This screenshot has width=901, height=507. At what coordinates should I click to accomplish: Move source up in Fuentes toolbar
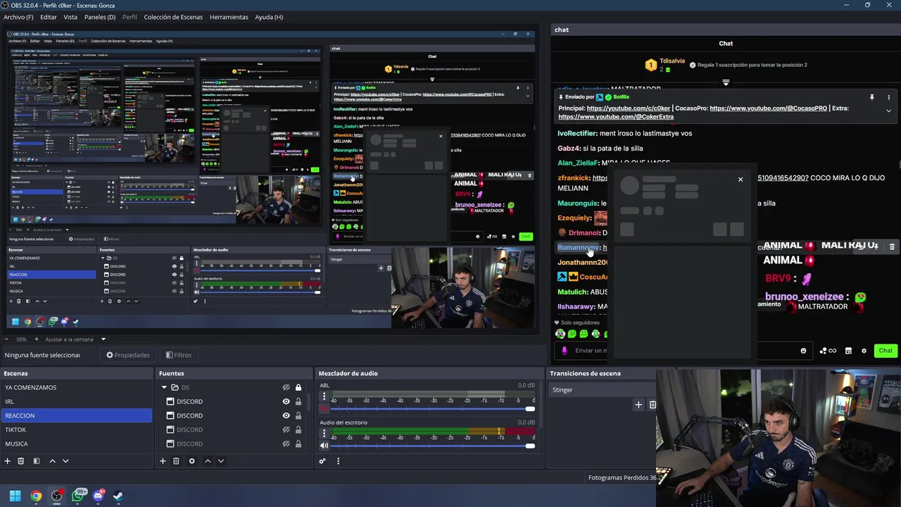[x=208, y=461]
